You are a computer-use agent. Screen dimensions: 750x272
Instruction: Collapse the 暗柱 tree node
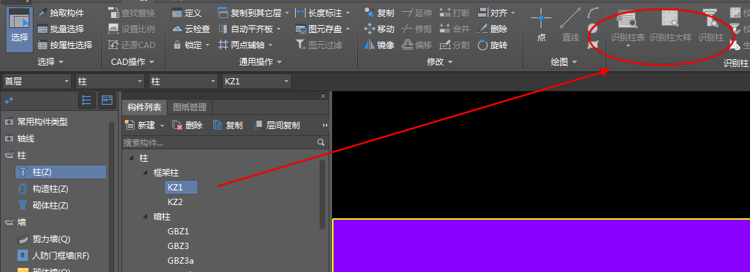click(145, 216)
